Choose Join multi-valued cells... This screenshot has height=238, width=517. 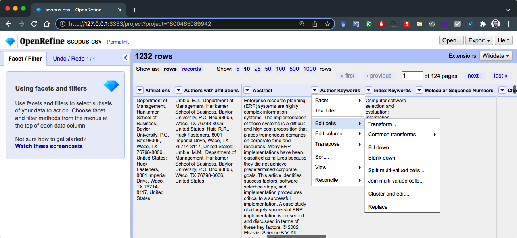tap(402, 181)
